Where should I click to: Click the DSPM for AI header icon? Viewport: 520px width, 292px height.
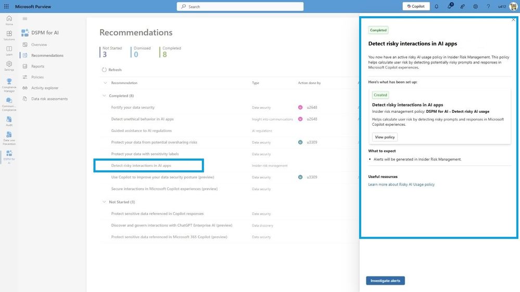point(25,32)
